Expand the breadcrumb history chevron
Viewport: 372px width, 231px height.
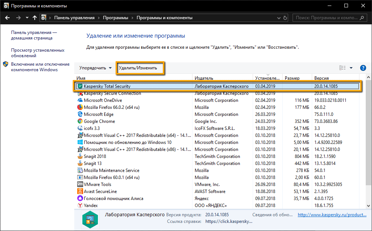click(x=27, y=17)
